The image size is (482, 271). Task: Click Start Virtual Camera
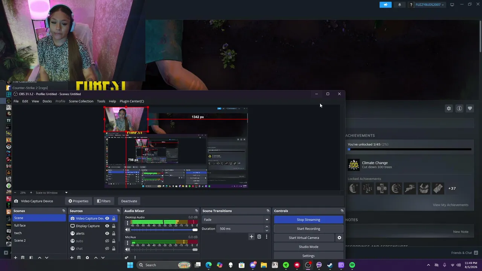pyautogui.click(x=304, y=238)
